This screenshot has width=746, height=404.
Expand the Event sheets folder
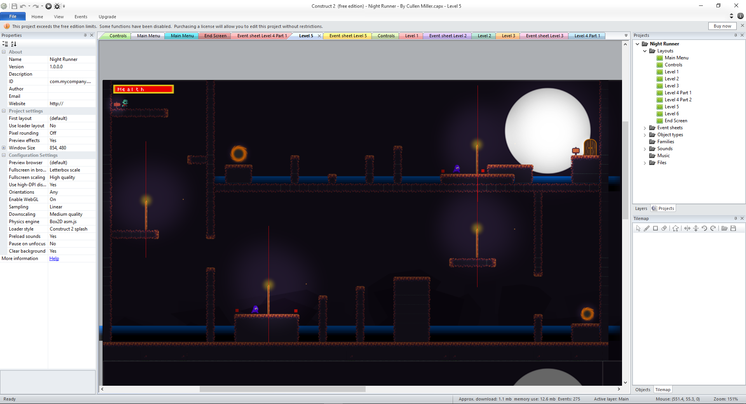tap(645, 128)
